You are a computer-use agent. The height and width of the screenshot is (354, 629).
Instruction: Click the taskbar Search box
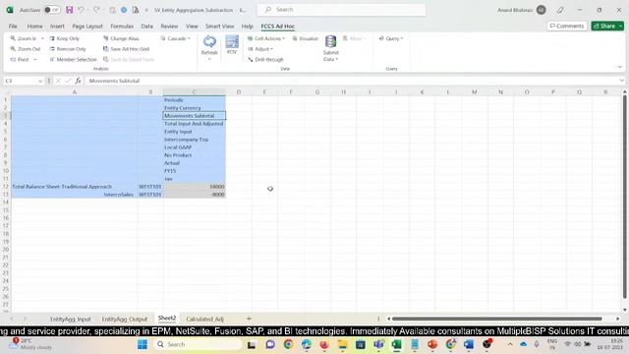tap(199, 344)
